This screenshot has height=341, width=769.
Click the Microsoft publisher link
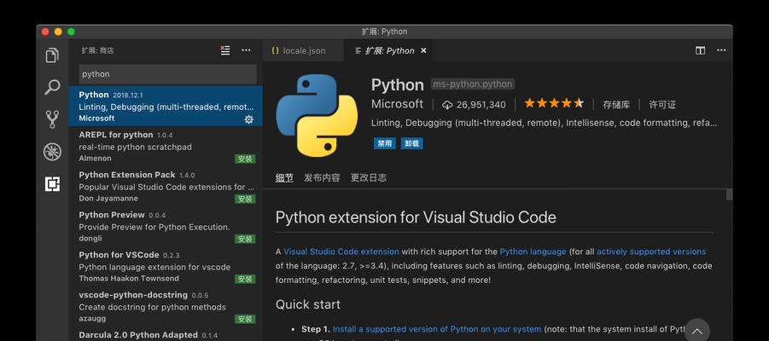pyautogui.click(x=397, y=104)
